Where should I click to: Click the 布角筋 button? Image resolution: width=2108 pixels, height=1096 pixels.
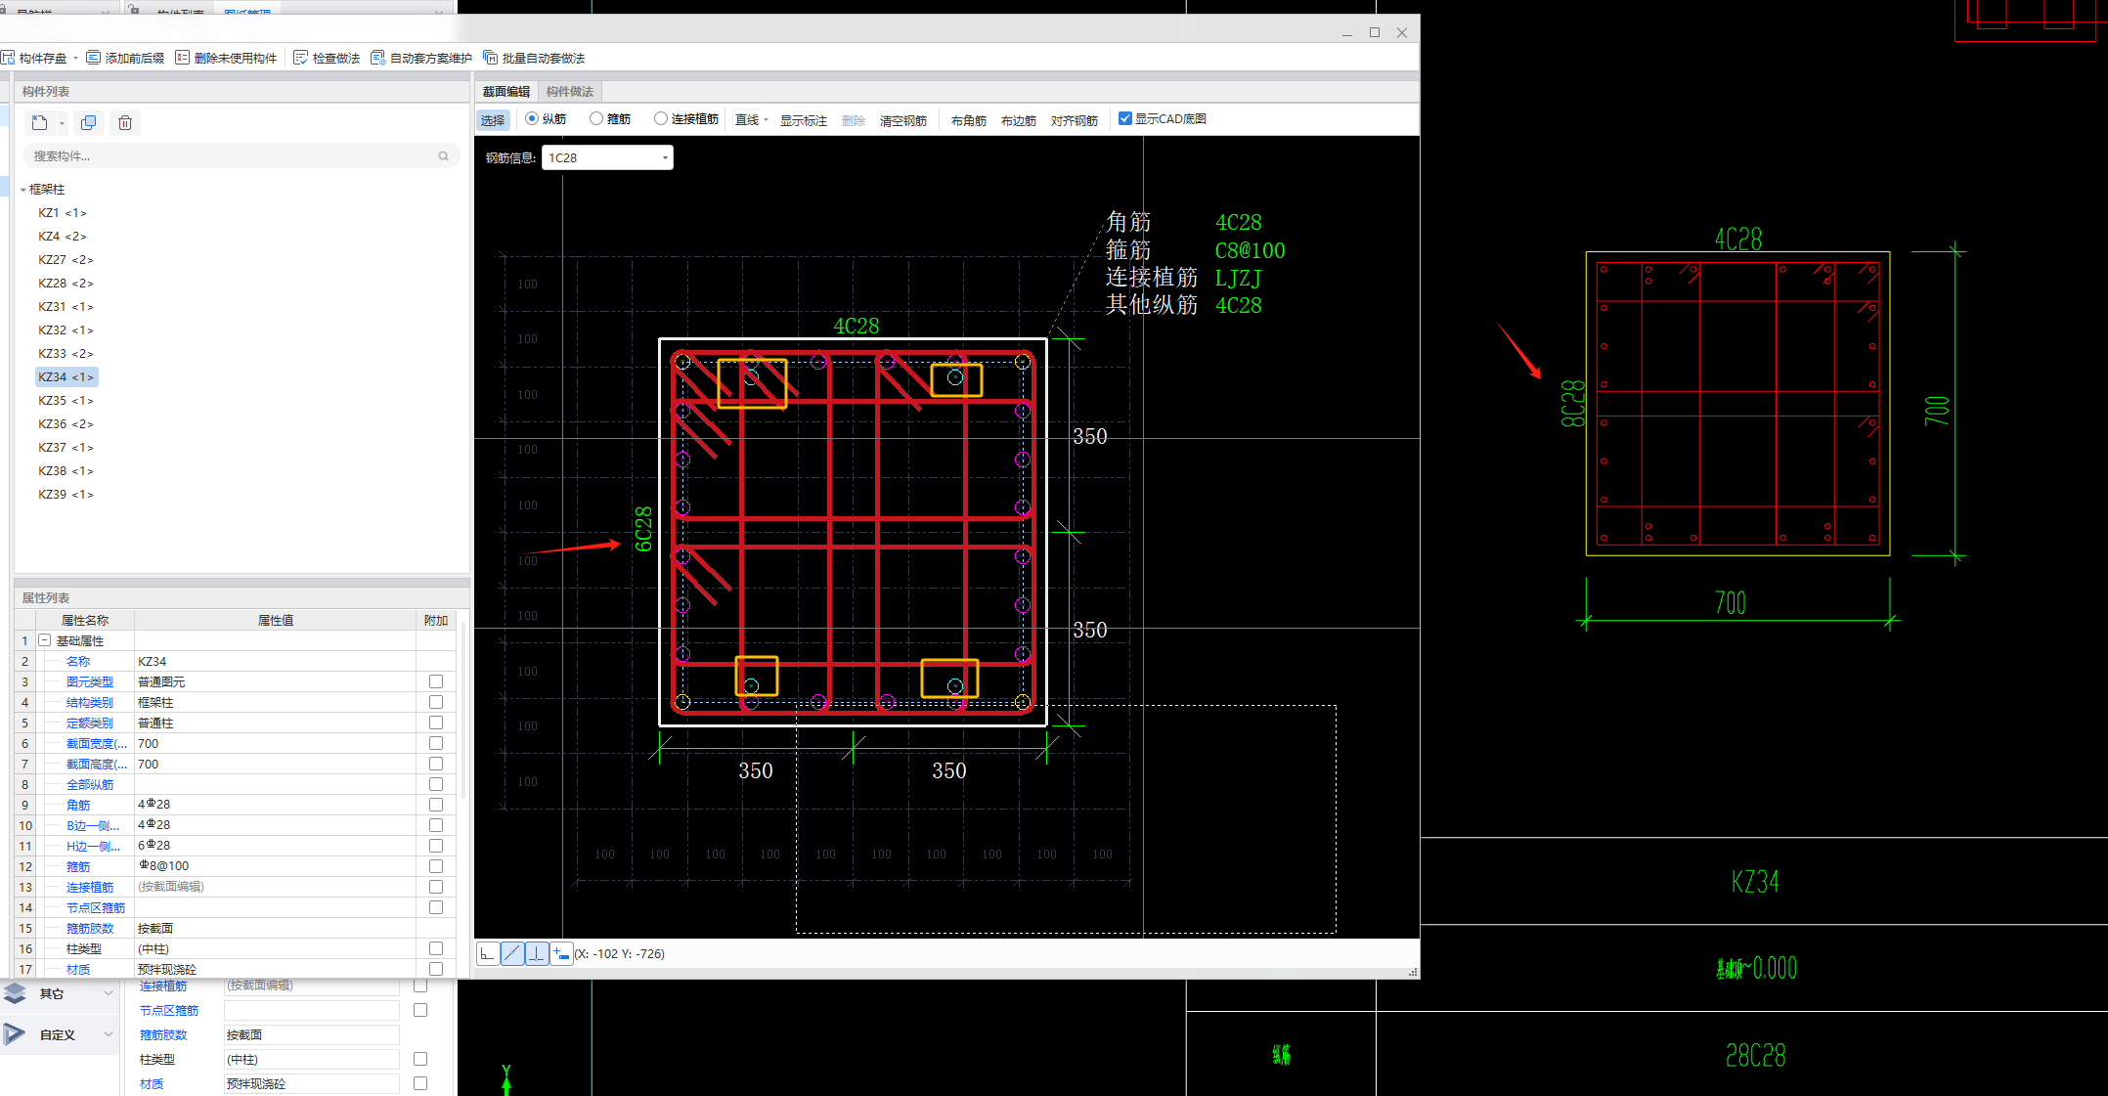pyautogui.click(x=969, y=120)
